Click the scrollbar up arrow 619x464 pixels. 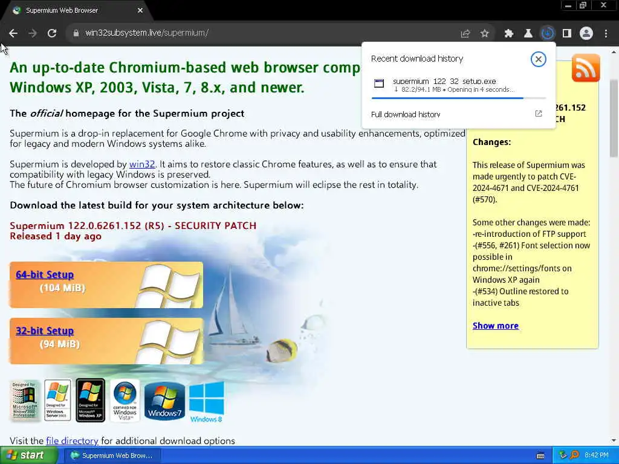614,52
